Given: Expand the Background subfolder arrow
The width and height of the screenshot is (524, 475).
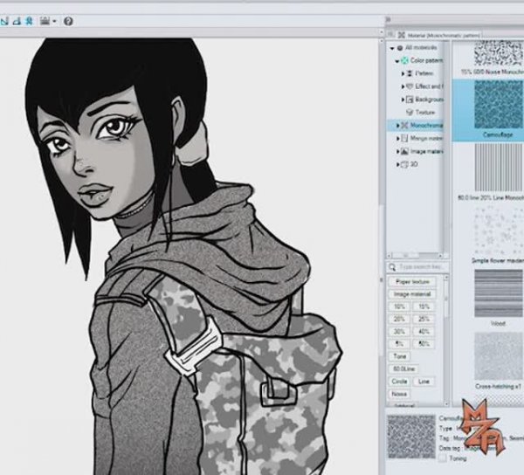Looking at the screenshot, I should click(x=403, y=100).
